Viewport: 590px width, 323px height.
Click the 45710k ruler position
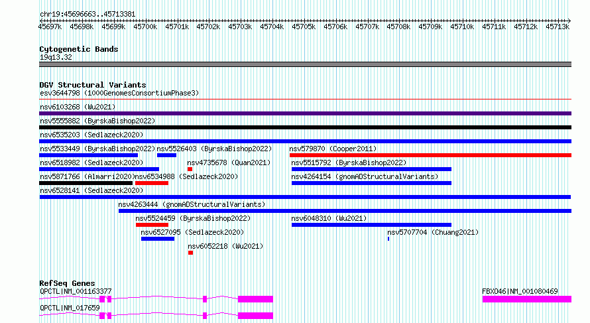(462, 27)
